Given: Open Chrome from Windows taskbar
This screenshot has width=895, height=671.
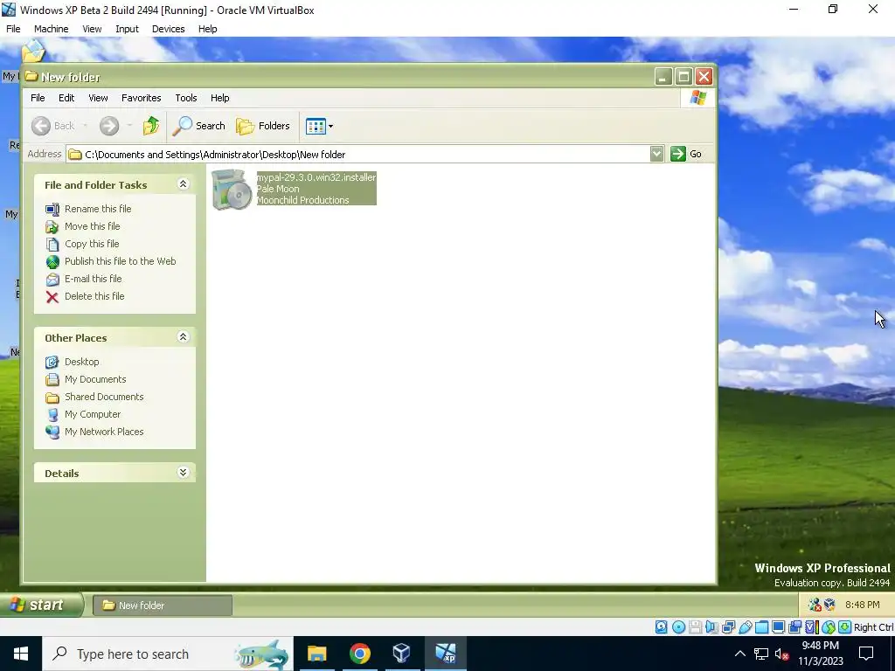Looking at the screenshot, I should coord(359,654).
